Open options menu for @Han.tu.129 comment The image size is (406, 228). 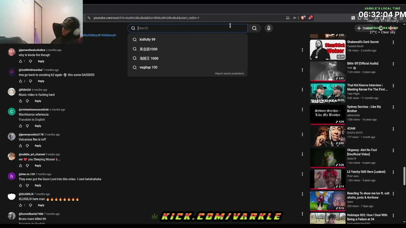click(x=302, y=174)
